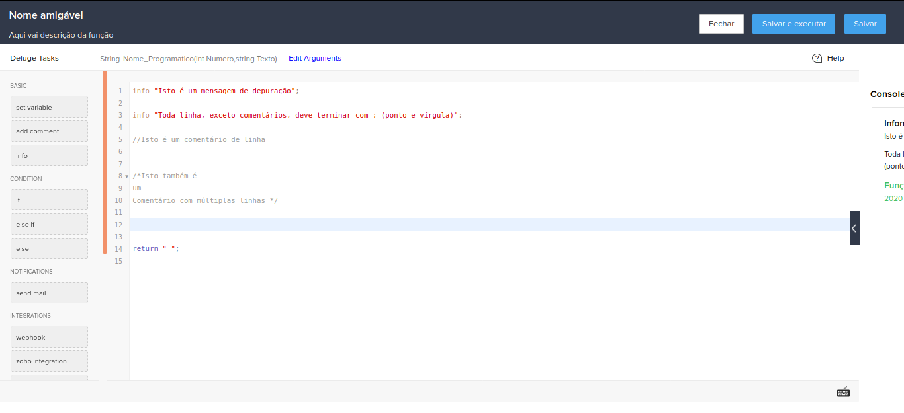Click the description Aqui vai descrição da função
This screenshot has height=413, width=904.
coord(62,35)
